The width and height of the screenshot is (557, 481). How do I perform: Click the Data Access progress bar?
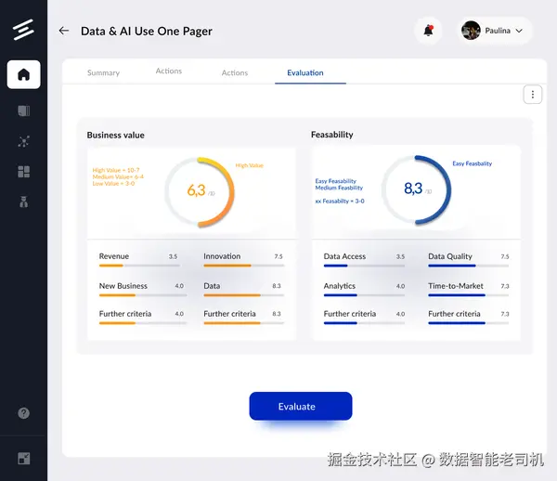[364, 266]
